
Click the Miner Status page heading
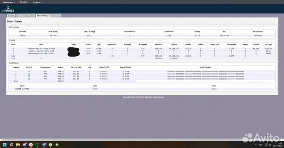[14, 21]
